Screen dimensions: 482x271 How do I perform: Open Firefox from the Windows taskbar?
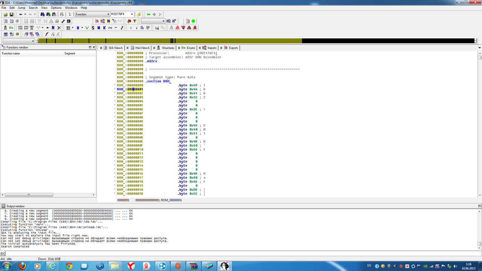pos(22,266)
